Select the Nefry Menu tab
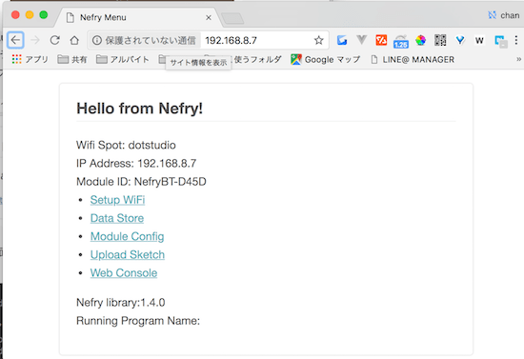 pos(138,17)
